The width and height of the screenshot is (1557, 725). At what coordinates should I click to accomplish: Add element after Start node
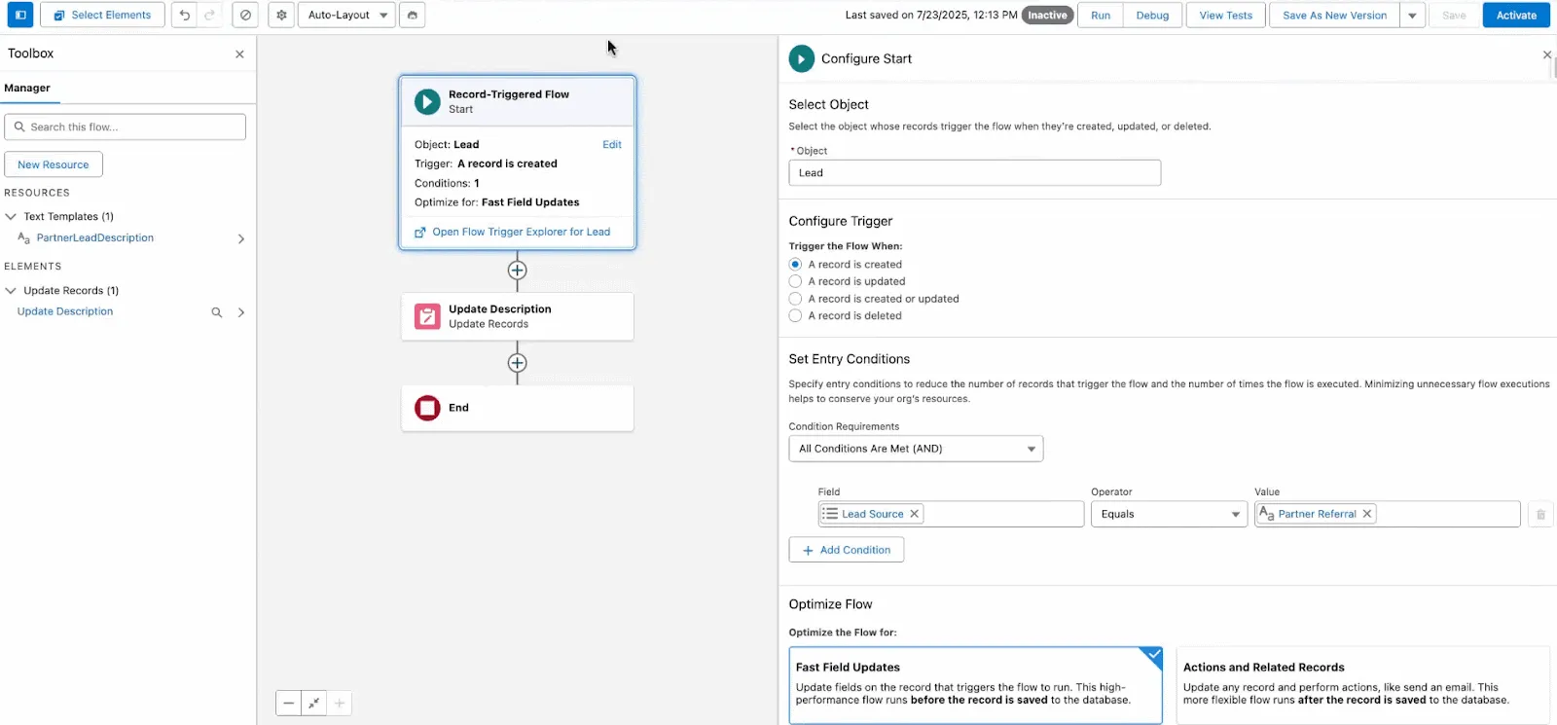pos(518,271)
